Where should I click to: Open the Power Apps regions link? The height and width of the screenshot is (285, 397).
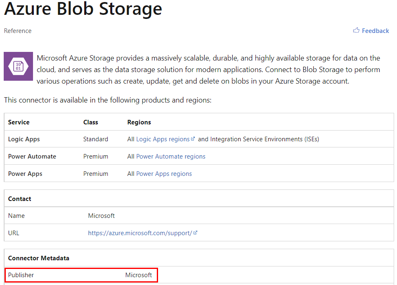164,173
